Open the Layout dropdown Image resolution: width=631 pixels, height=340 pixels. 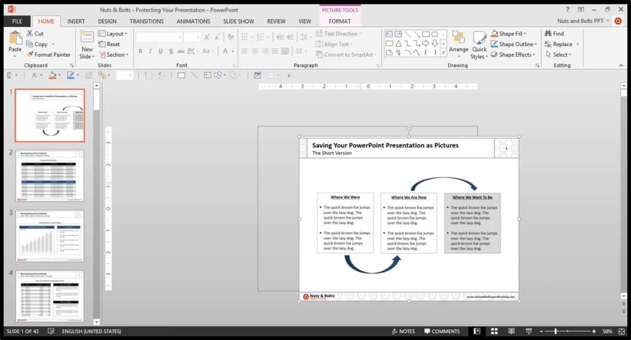tap(113, 34)
